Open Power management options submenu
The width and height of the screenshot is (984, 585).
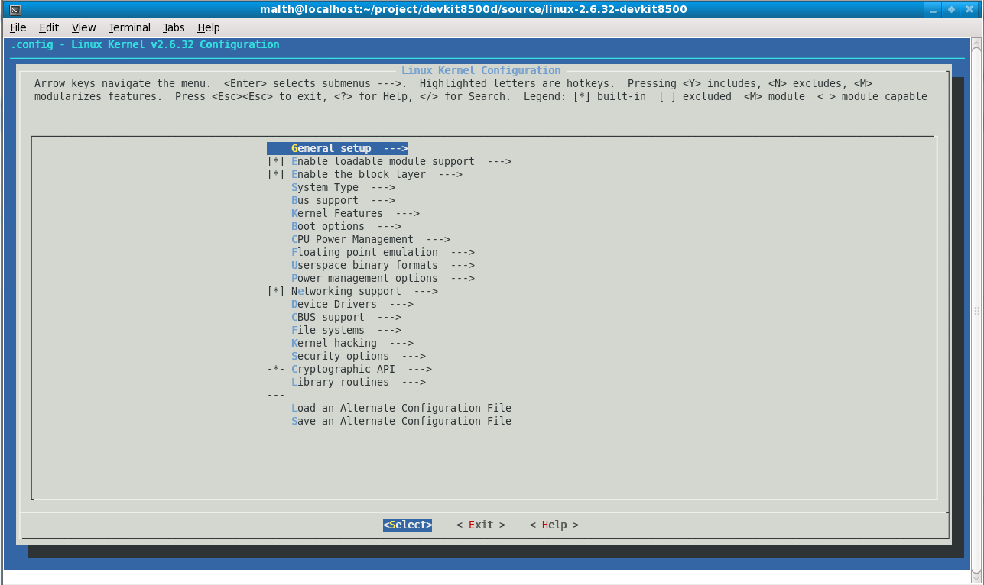pos(383,278)
